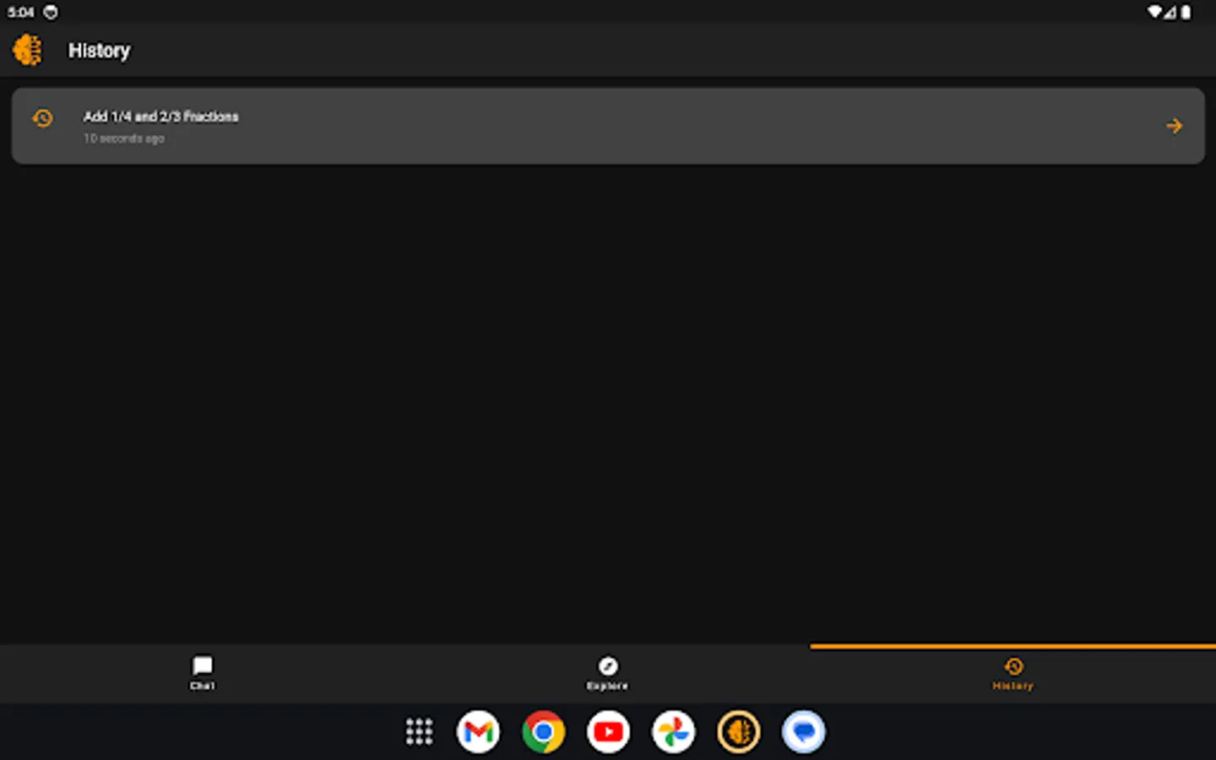
Task: Open Google Photos from the dock
Action: pos(673,731)
